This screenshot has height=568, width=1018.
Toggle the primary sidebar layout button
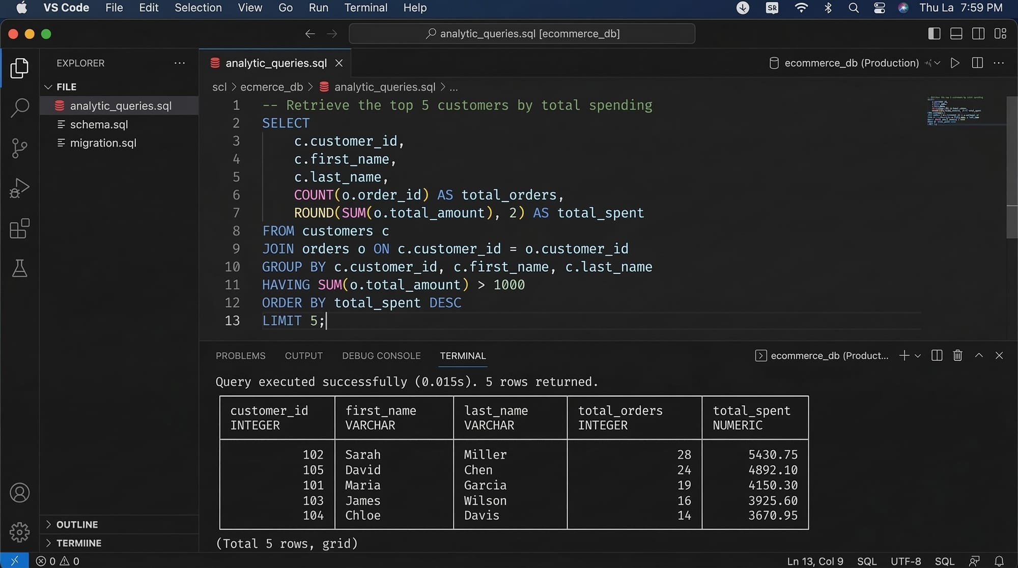coord(934,34)
